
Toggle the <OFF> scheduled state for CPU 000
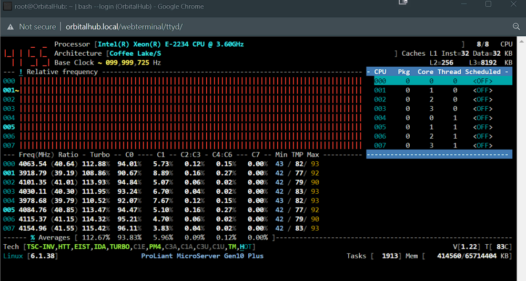point(482,81)
